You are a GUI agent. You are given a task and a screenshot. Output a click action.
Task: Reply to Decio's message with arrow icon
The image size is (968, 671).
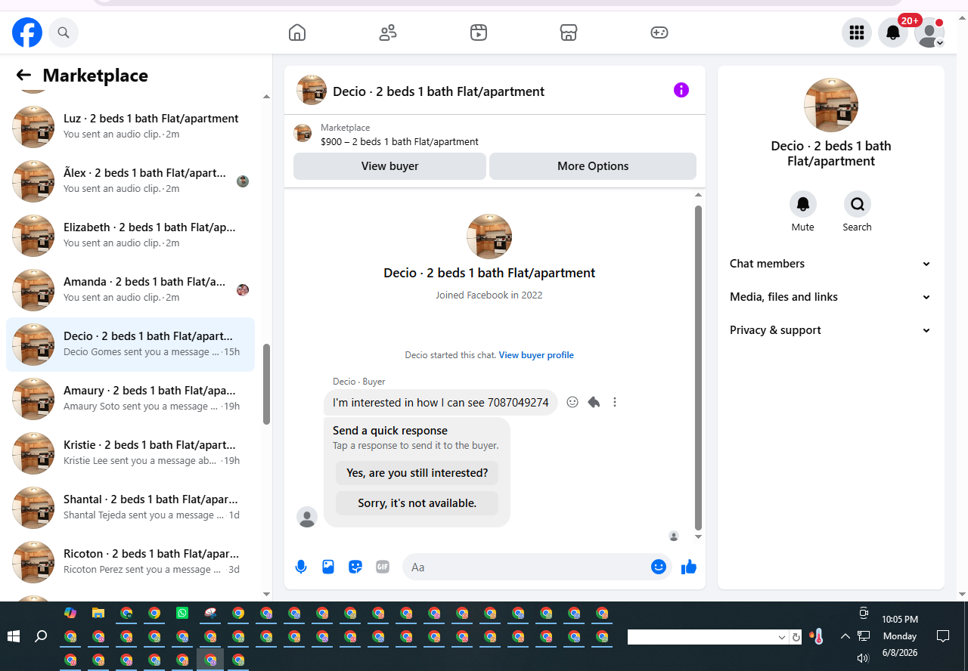(x=594, y=402)
